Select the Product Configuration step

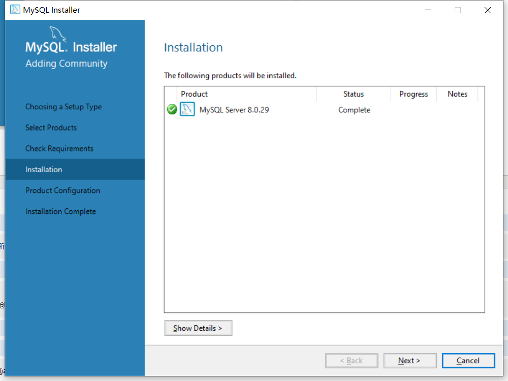tap(63, 190)
